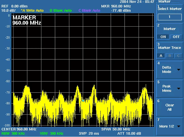
Task: Switch the marker OFF
Action: point(176,37)
